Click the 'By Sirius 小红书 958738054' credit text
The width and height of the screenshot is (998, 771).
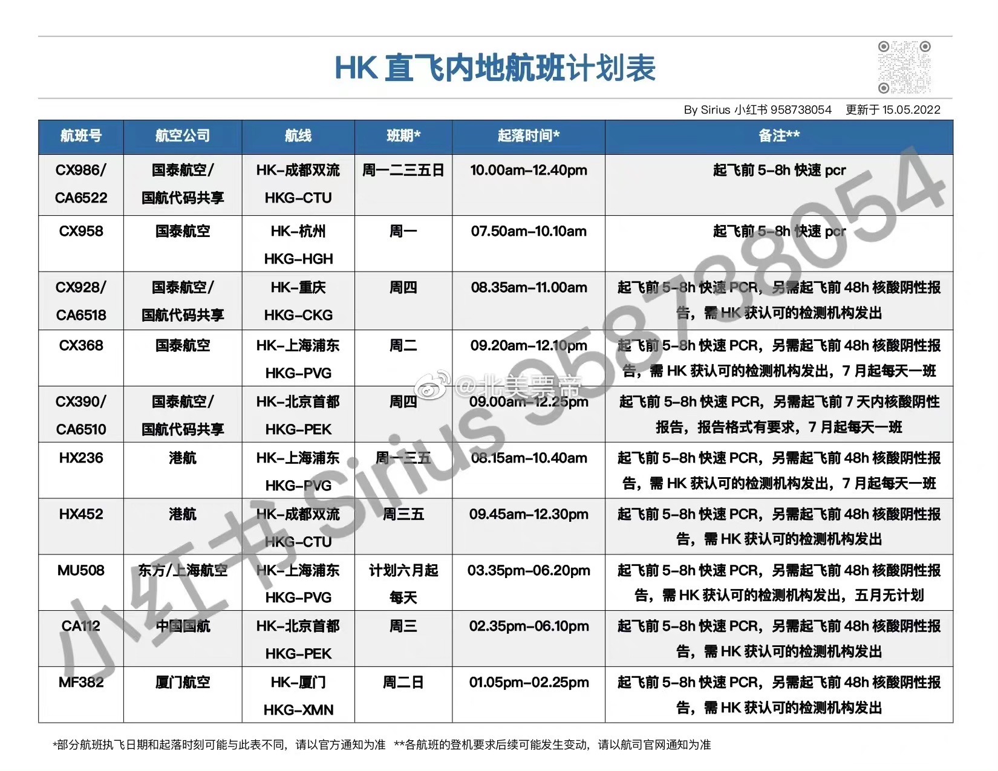tap(757, 110)
